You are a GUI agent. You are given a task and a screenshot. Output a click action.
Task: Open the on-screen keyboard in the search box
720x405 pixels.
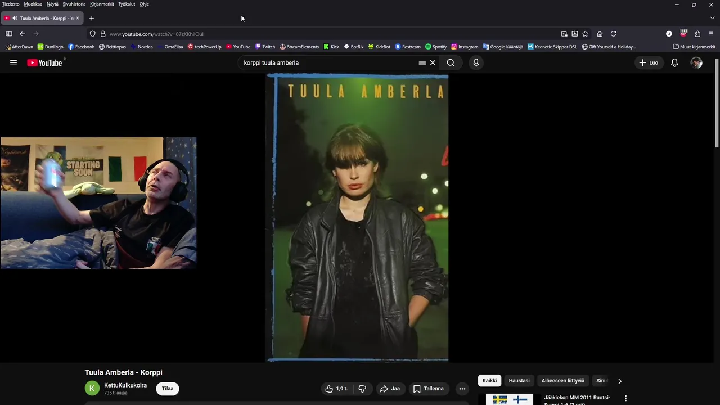tap(422, 62)
